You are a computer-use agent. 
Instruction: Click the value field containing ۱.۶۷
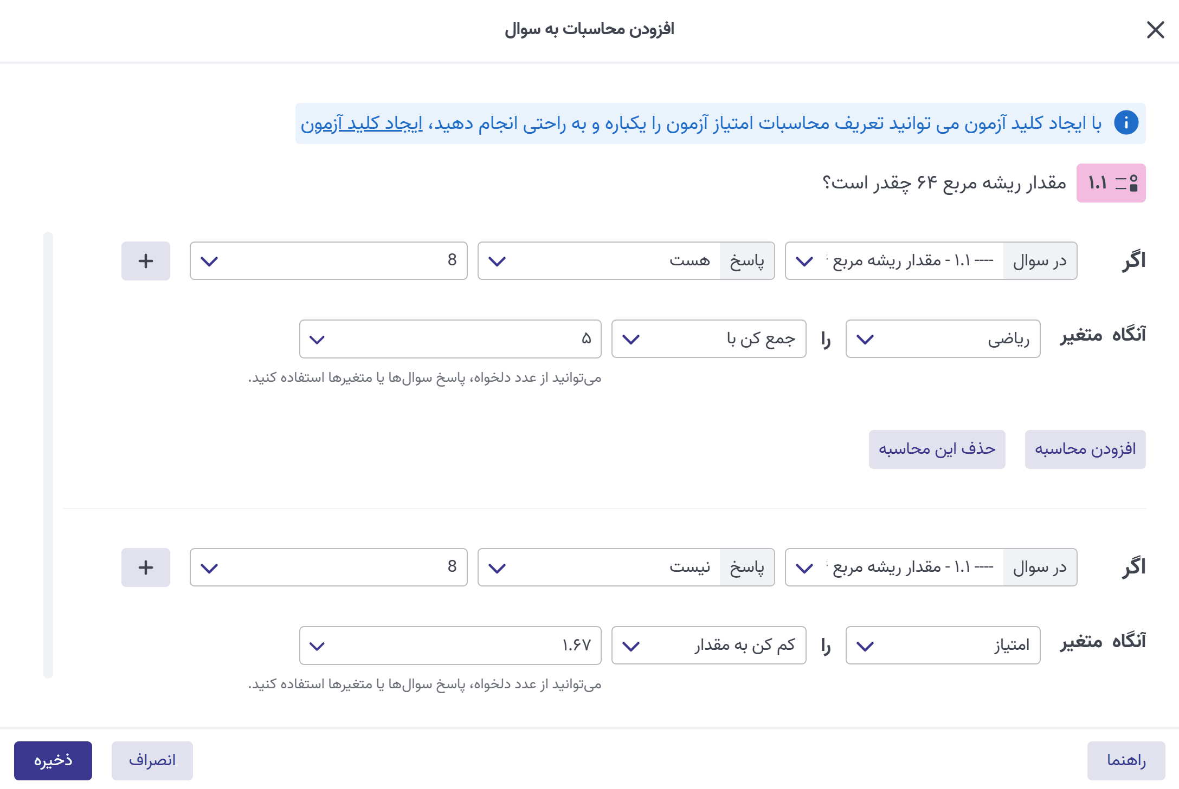click(x=450, y=645)
